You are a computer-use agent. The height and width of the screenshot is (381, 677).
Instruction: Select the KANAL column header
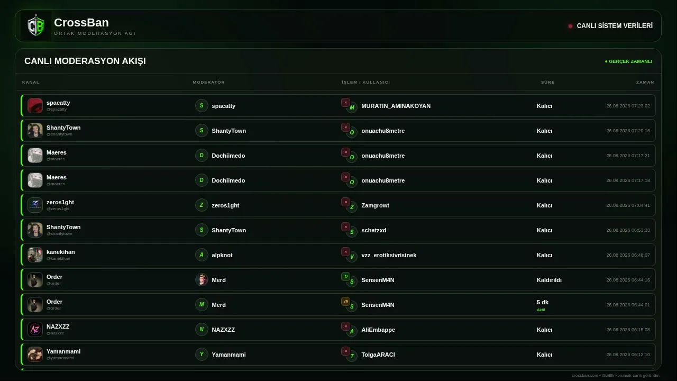pos(31,82)
